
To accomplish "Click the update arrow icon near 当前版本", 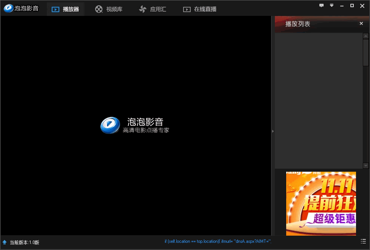I will pyautogui.click(x=5, y=242).
